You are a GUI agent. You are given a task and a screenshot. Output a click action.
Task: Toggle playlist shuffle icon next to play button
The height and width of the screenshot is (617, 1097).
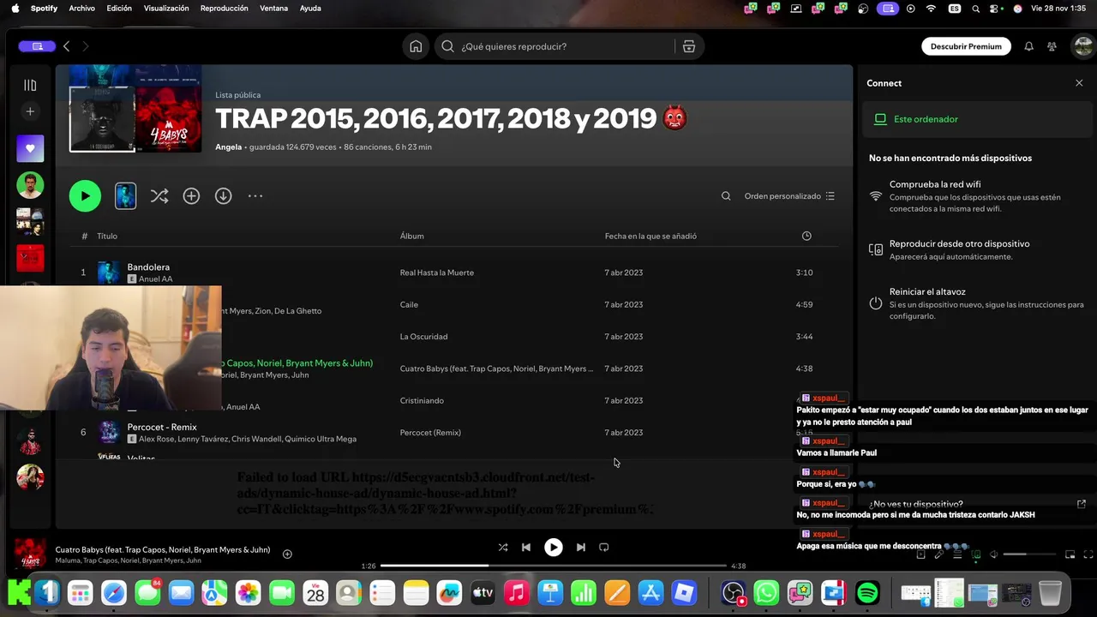(x=159, y=196)
